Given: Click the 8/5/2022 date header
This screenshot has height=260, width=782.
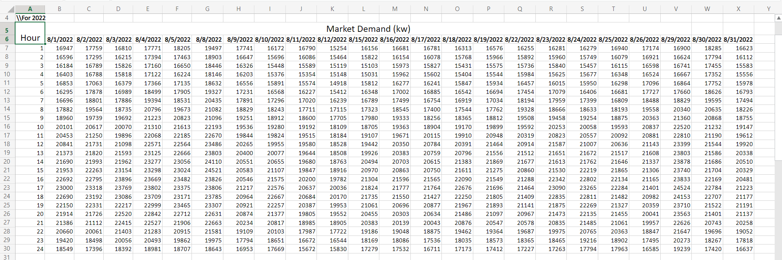Looking at the screenshot, I should (178, 40).
